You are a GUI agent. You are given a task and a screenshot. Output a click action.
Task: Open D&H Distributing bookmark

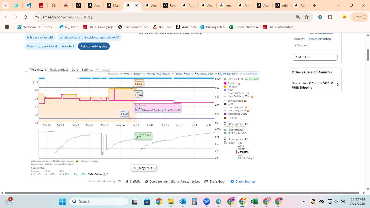[278, 27]
